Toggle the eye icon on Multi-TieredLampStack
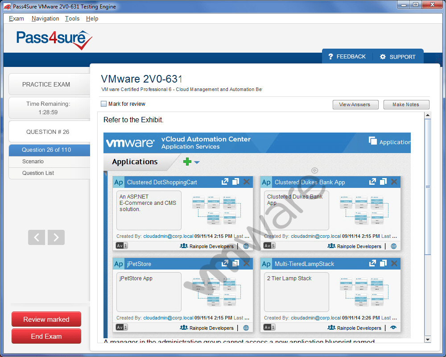Viewport: 446px width, 357px height. coord(393,328)
